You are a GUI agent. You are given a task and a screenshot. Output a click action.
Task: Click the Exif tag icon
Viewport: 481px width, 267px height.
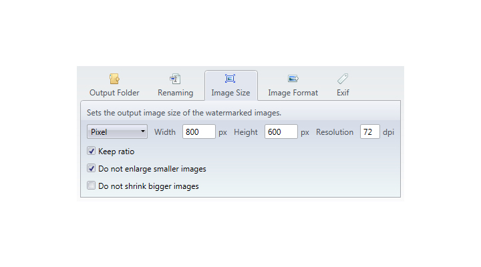pos(343,79)
